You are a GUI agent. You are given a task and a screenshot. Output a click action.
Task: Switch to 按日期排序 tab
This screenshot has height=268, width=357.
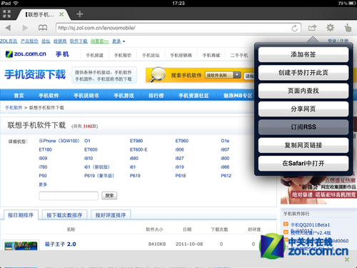[21, 215]
